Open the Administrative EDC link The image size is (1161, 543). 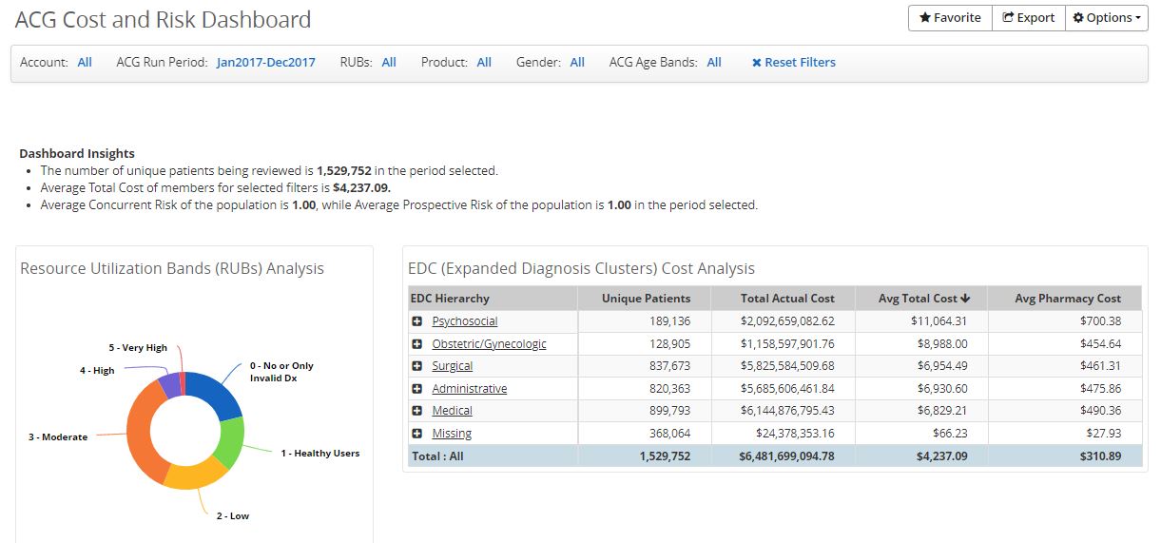[x=469, y=389]
